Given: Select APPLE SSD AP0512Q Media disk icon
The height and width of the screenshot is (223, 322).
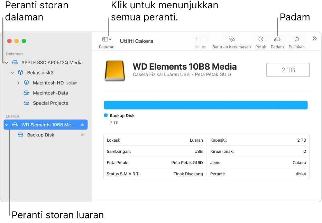Looking at the screenshot, I should (x=15, y=62).
